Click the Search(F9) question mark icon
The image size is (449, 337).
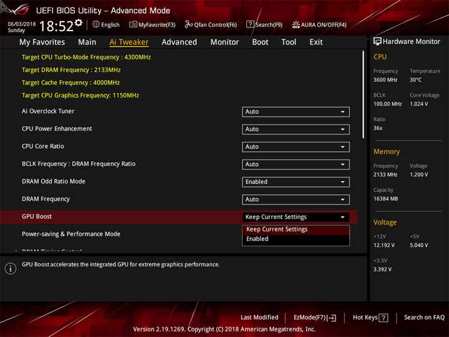tap(250, 24)
